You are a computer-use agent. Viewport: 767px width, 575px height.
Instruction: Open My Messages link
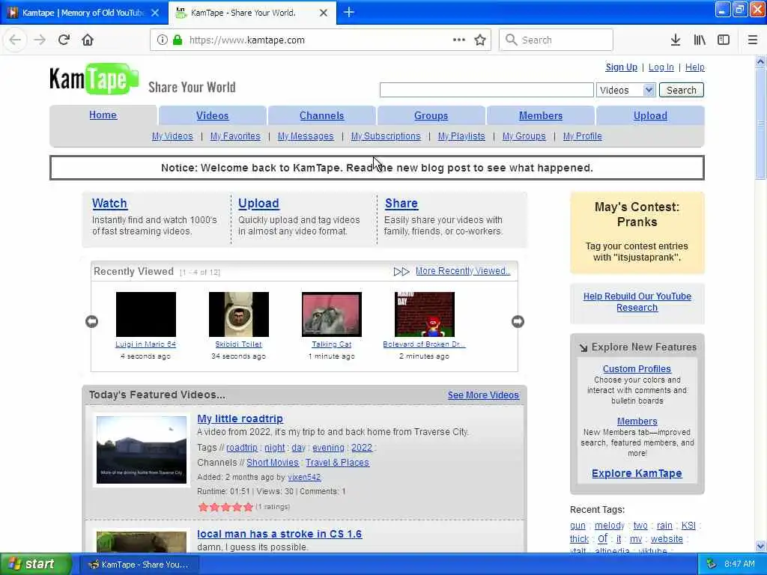click(x=306, y=136)
